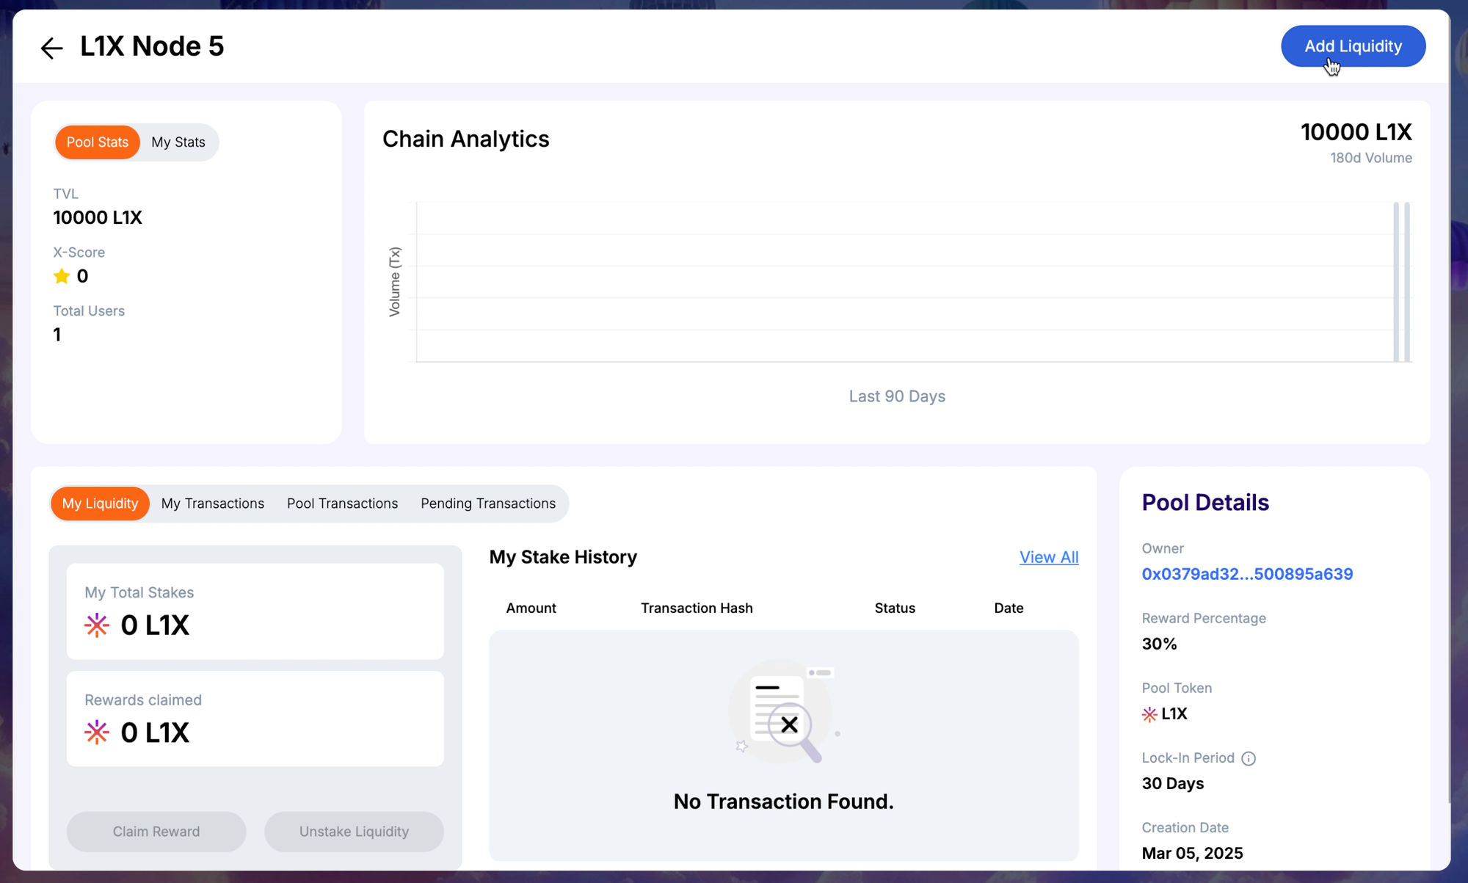This screenshot has width=1468, height=883.
Task: Open the My Transactions tab
Action: pos(213,504)
